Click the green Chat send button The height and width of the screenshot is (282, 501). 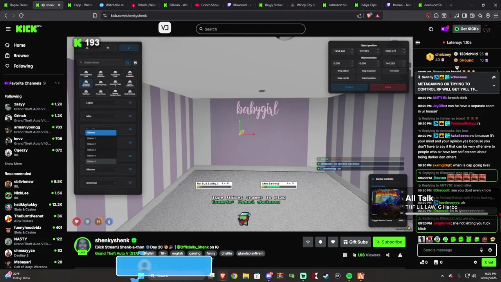tap(489, 262)
